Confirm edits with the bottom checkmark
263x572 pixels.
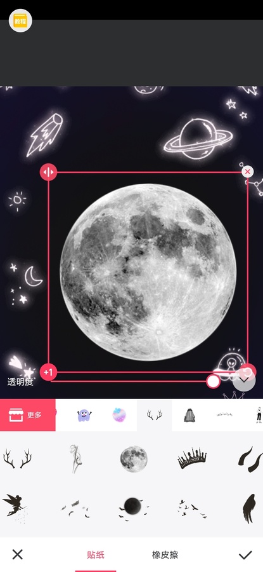click(x=245, y=555)
